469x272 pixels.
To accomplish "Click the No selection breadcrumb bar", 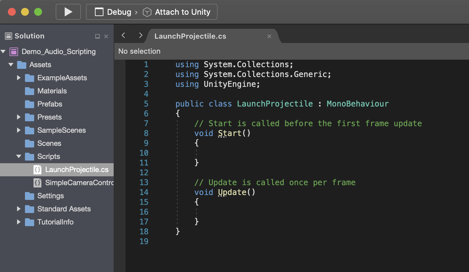I will (x=139, y=51).
